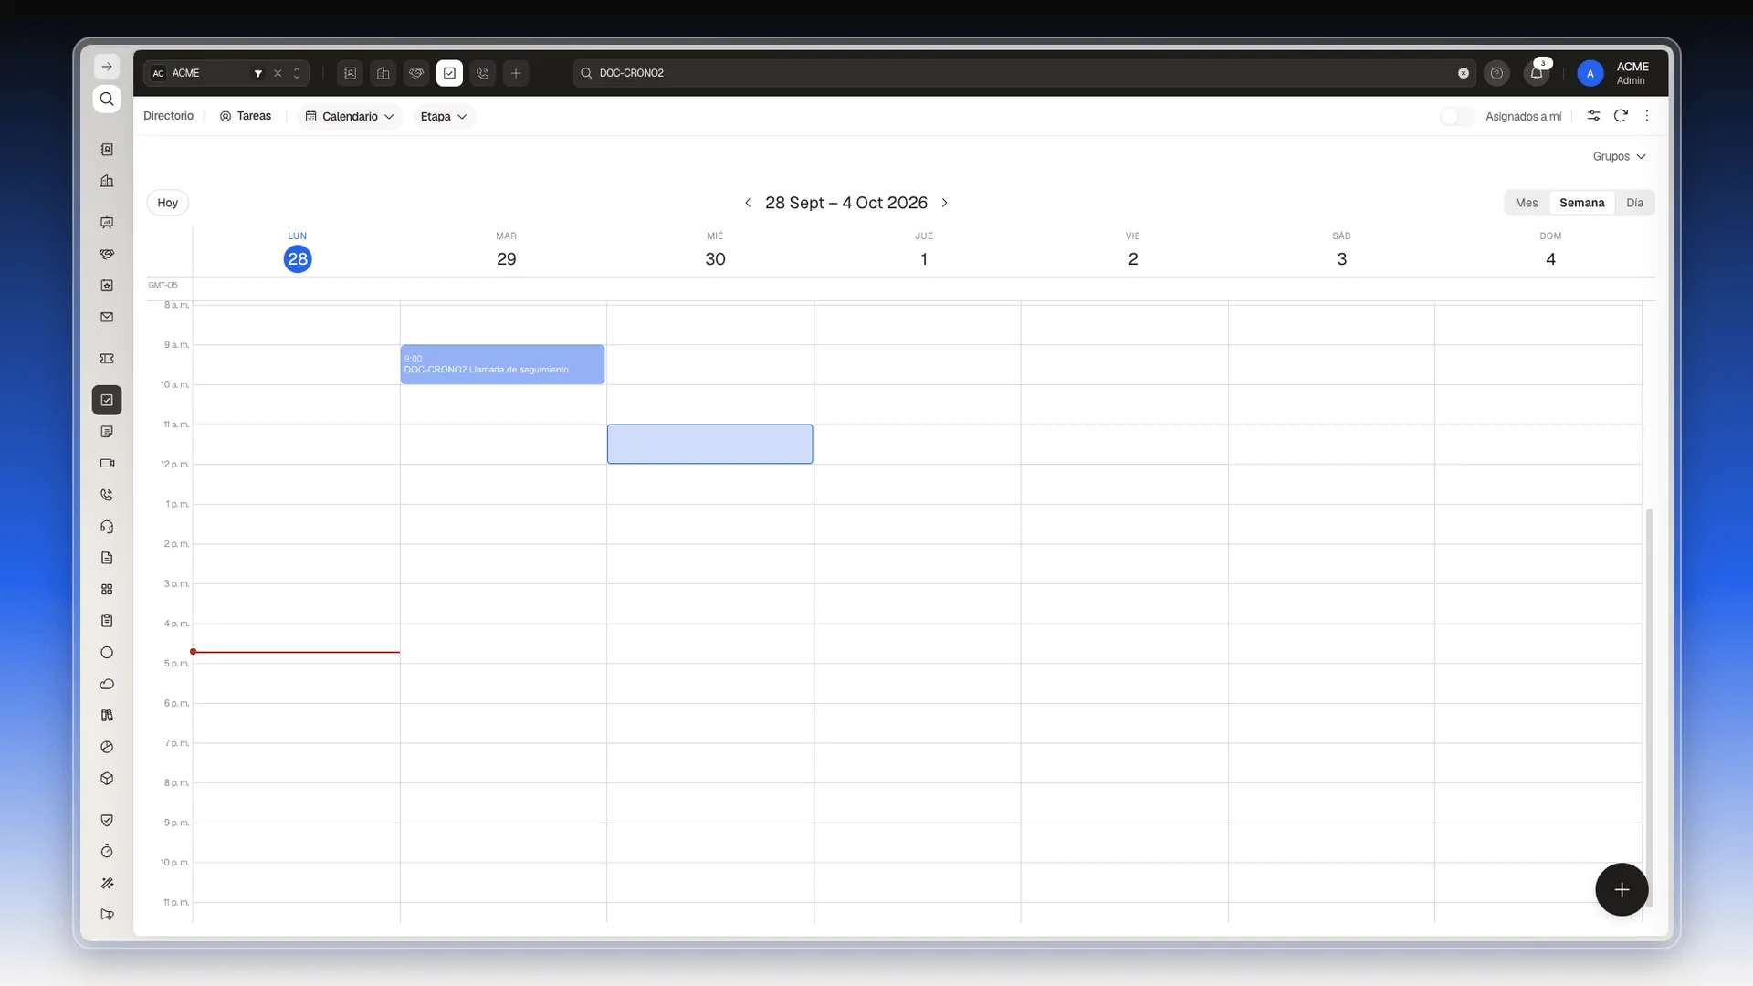The width and height of the screenshot is (1753, 986).
Task: Refresh the calendar with the reload icon
Action: 1621,116
